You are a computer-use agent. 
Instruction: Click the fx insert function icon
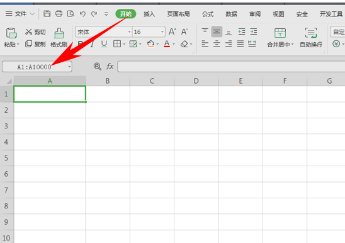tap(110, 66)
